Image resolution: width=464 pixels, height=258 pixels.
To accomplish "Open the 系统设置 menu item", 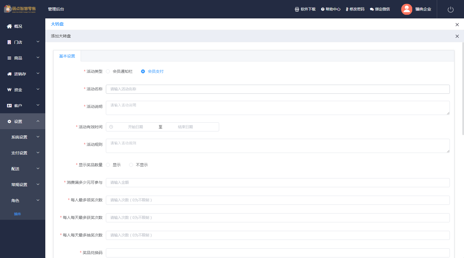I will click(x=19, y=137).
